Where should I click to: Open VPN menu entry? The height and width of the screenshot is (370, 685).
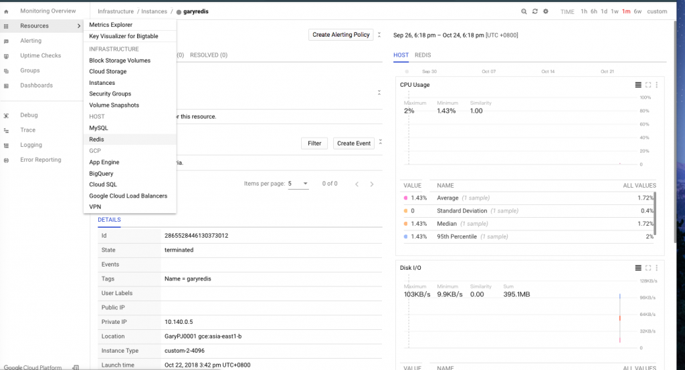point(95,207)
